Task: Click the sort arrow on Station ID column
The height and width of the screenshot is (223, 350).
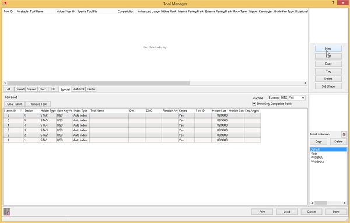Action: [21, 111]
